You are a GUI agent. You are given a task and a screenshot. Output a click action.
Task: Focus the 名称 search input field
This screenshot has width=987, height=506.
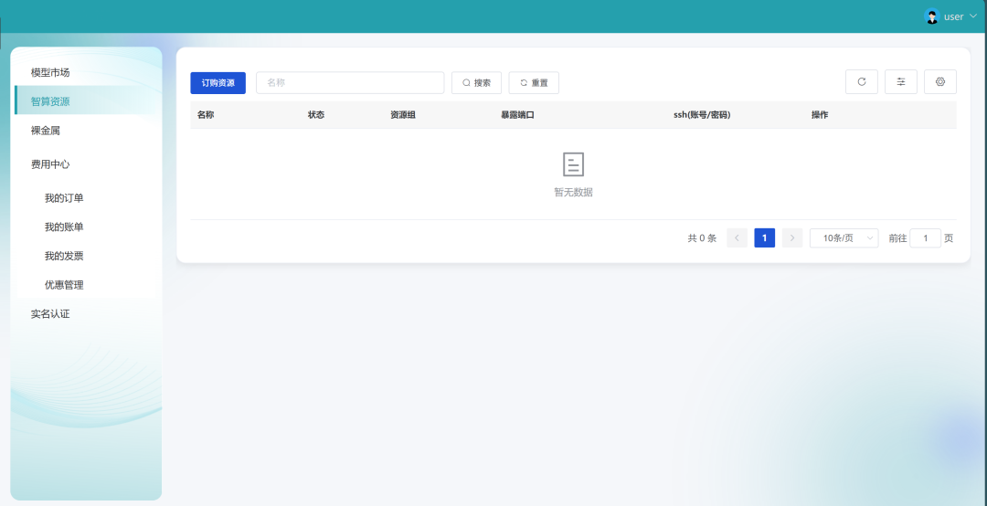point(350,83)
